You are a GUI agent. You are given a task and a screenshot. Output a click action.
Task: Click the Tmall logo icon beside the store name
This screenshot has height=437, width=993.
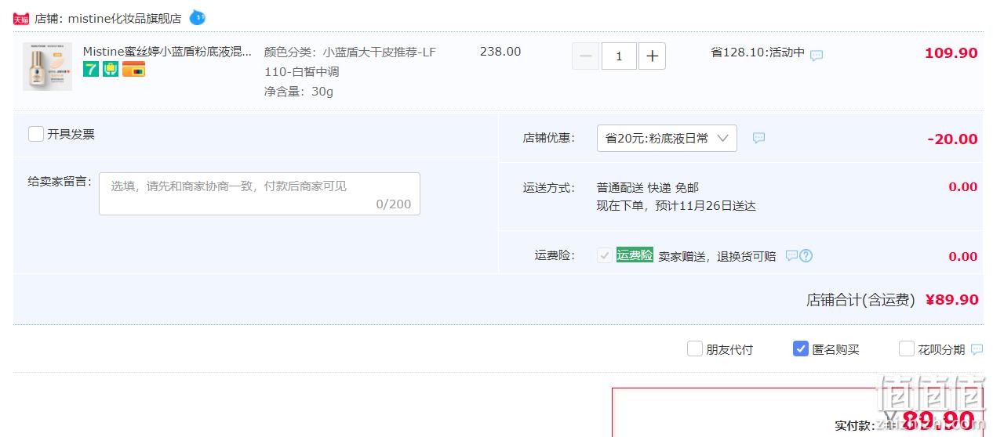(x=21, y=18)
